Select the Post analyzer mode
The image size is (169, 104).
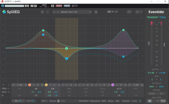click(163, 101)
